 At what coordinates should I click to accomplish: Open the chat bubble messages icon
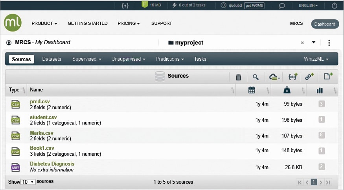(282, 6)
